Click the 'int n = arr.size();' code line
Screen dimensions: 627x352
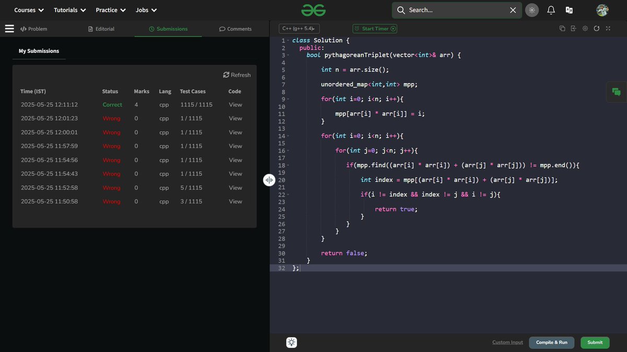tap(355, 70)
